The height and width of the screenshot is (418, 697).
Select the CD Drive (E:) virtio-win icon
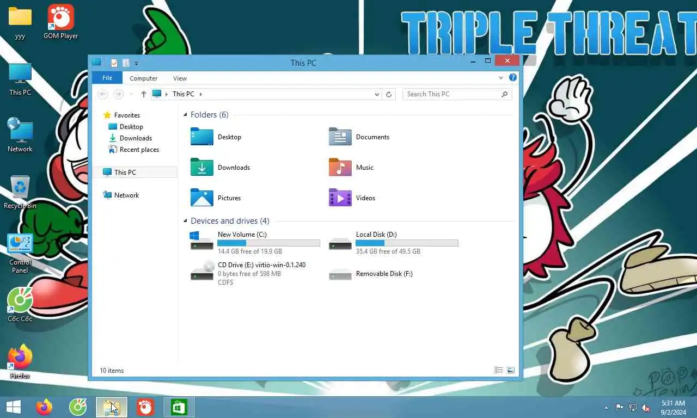click(x=201, y=271)
